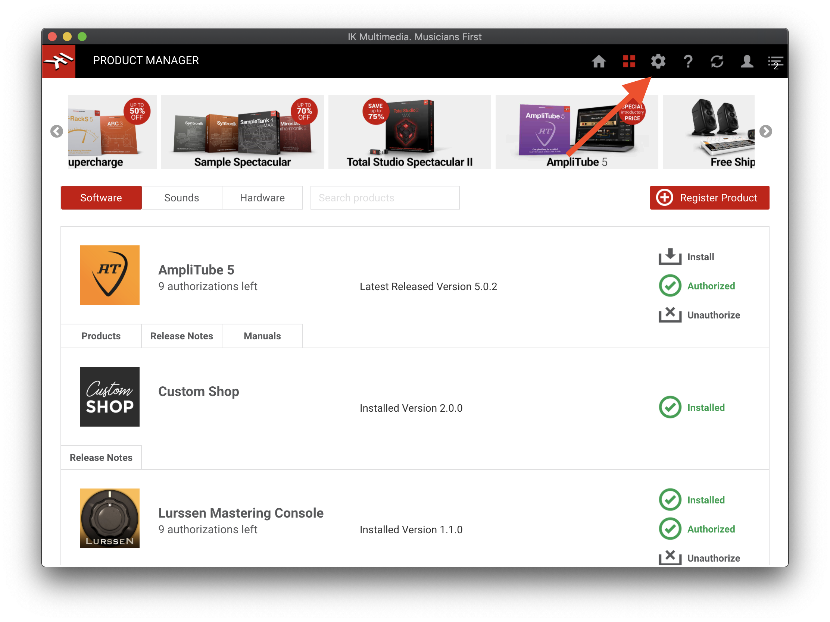Open Free Shipping speakers banner
The width and height of the screenshot is (830, 622).
click(708, 132)
